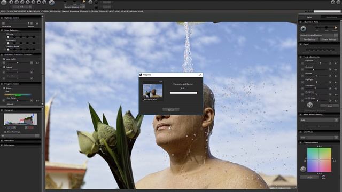
Task: Click the histogram graph
Action: [x=20, y=119]
